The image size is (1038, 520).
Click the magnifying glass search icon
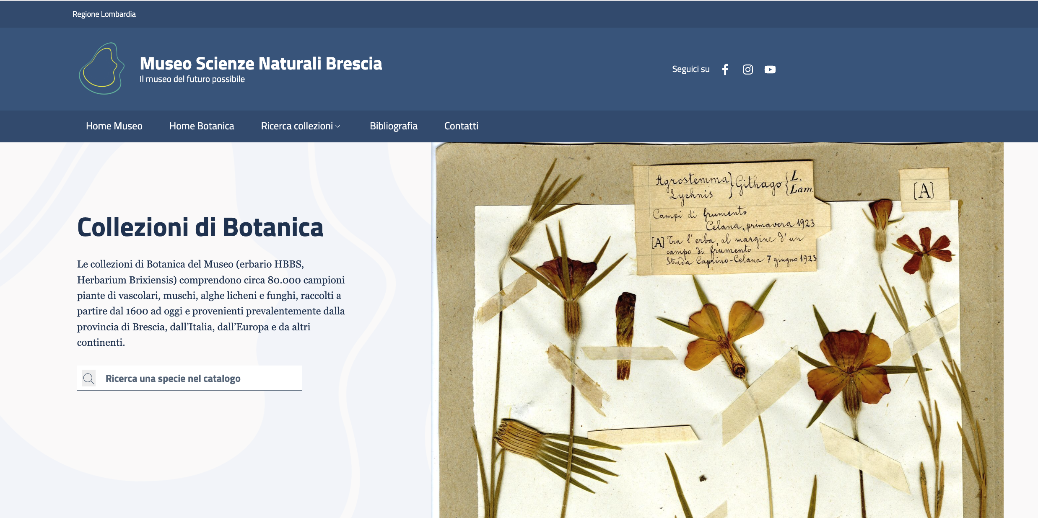88,378
